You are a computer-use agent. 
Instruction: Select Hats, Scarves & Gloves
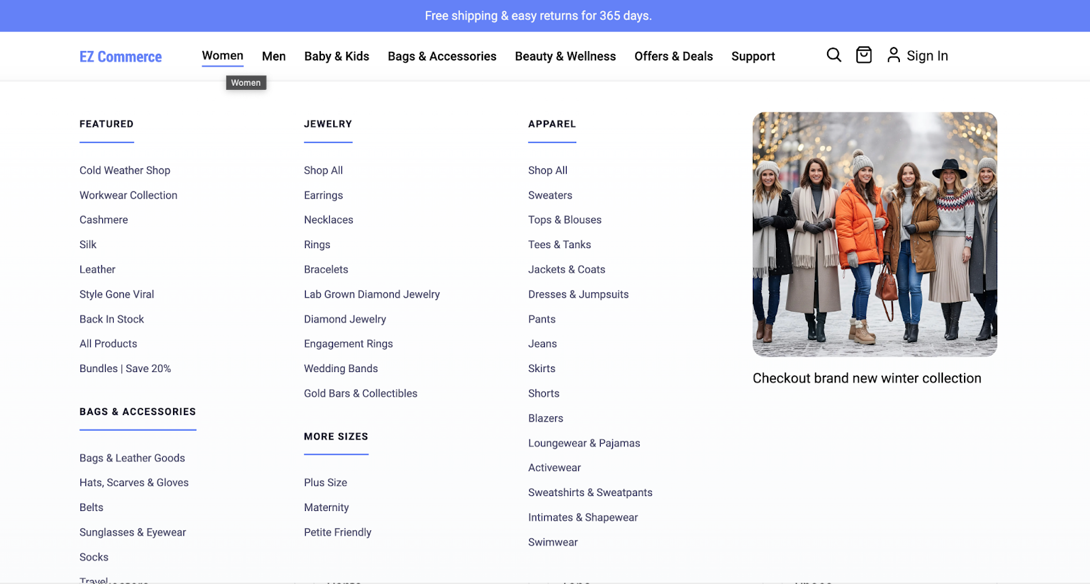tap(134, 482)
